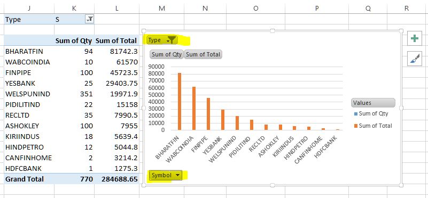Viewport: 428px width, 198px height.
Task: Select cell with value 29403.75
Action: pos(117,83)
